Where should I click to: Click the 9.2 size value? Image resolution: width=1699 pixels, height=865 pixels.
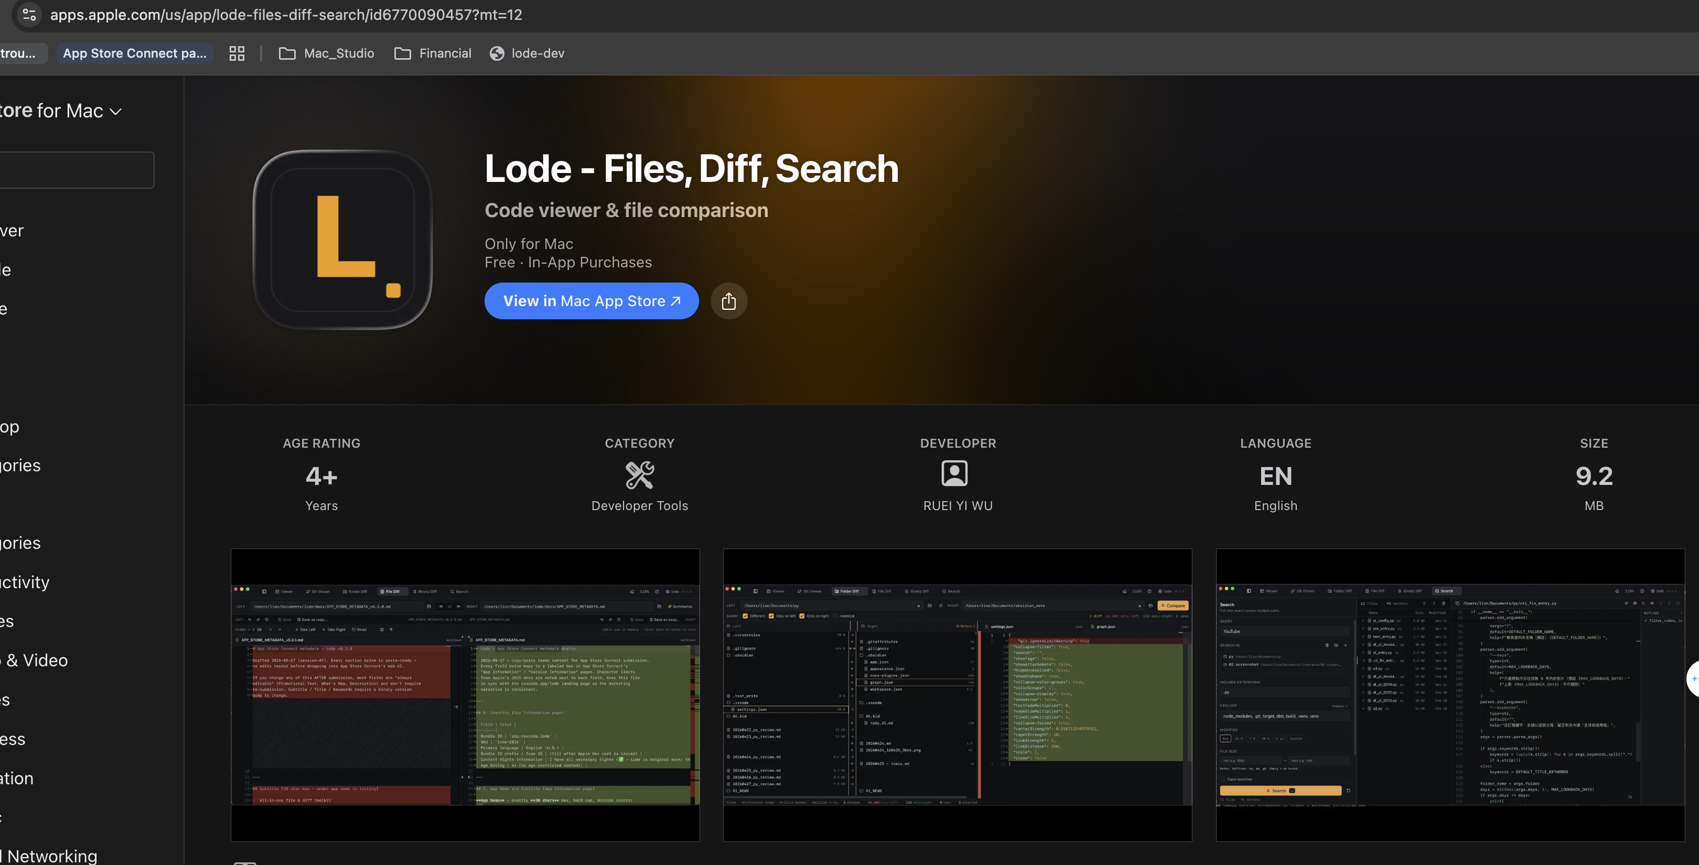1594,476
